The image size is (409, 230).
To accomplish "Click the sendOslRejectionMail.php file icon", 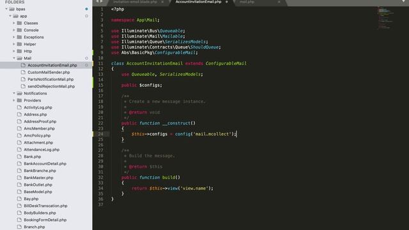I will (x=23, y=86).
